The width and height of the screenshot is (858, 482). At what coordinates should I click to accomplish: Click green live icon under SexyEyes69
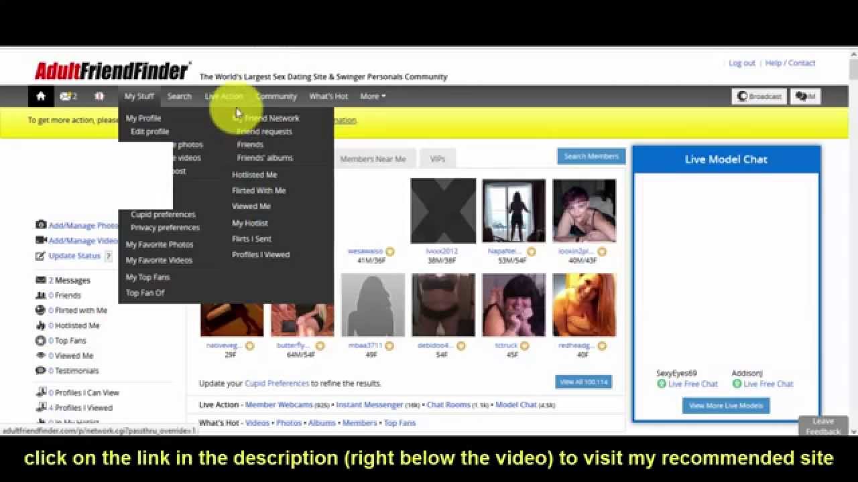coord(662,384)
